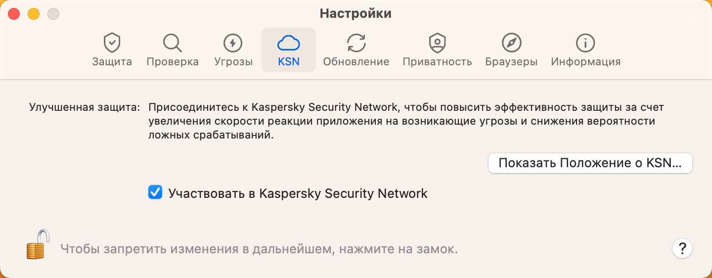
Task: Select the 'Браузеры' tab label
Action: point(511,62)
